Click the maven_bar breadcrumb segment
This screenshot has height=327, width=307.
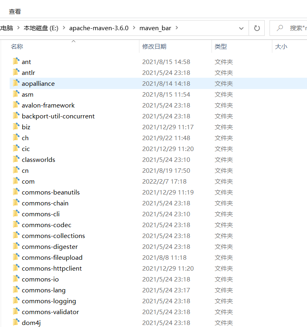point(155,28)
